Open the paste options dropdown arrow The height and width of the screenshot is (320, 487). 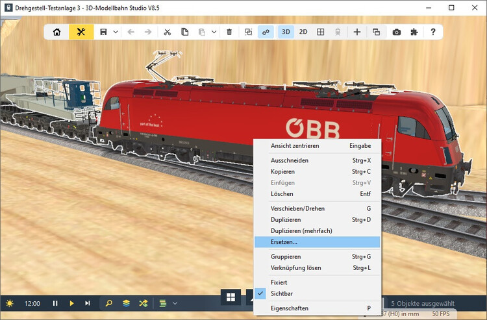click(214, 32)
